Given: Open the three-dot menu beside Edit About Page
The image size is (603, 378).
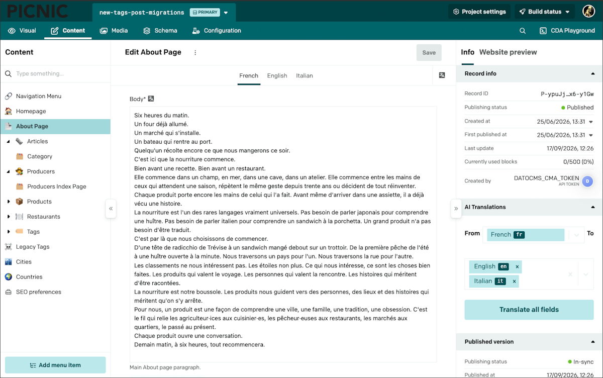Looking at the screenshot, I should click(x=195, y=52).
